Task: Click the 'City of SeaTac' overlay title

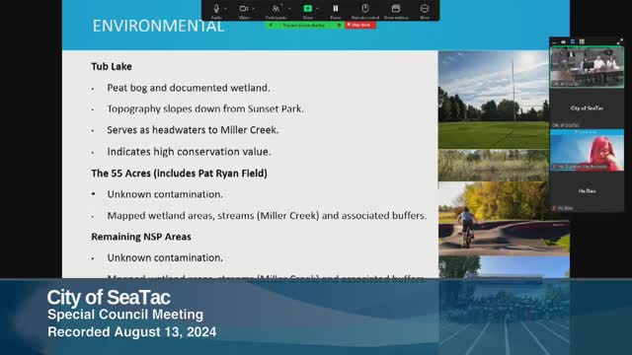Action: pyautogui.click(x=109, y=298)
